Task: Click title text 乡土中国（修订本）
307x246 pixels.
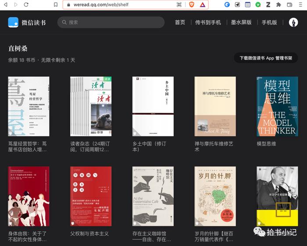Action: (150, 147)
